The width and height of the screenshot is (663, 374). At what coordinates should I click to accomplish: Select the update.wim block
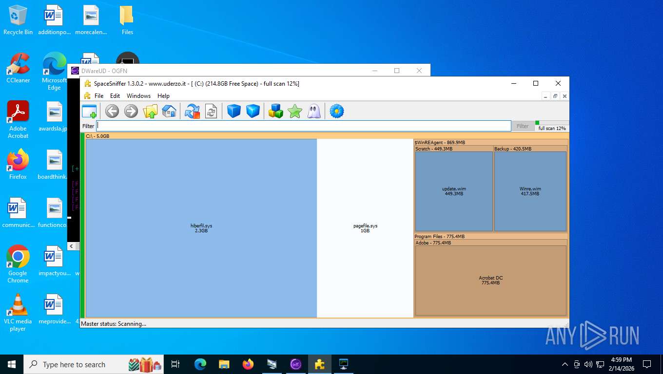click(454, 191)
